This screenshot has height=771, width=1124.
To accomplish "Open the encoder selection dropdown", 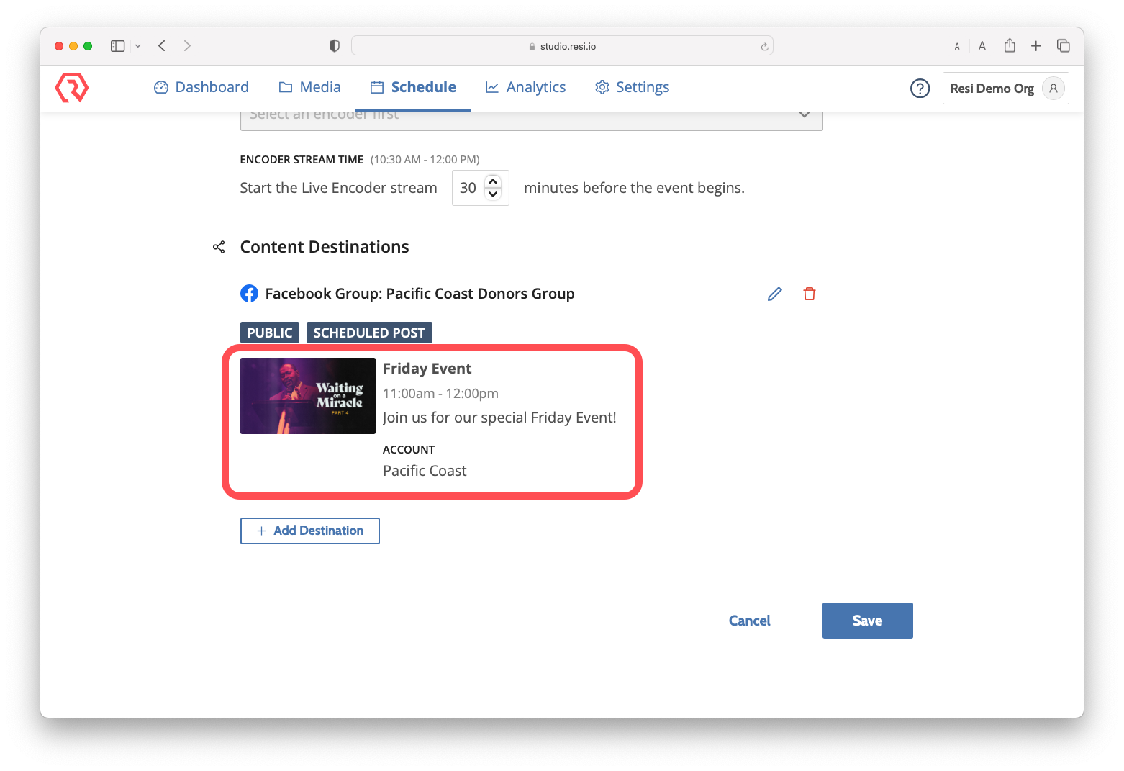I will coord(804,114).
